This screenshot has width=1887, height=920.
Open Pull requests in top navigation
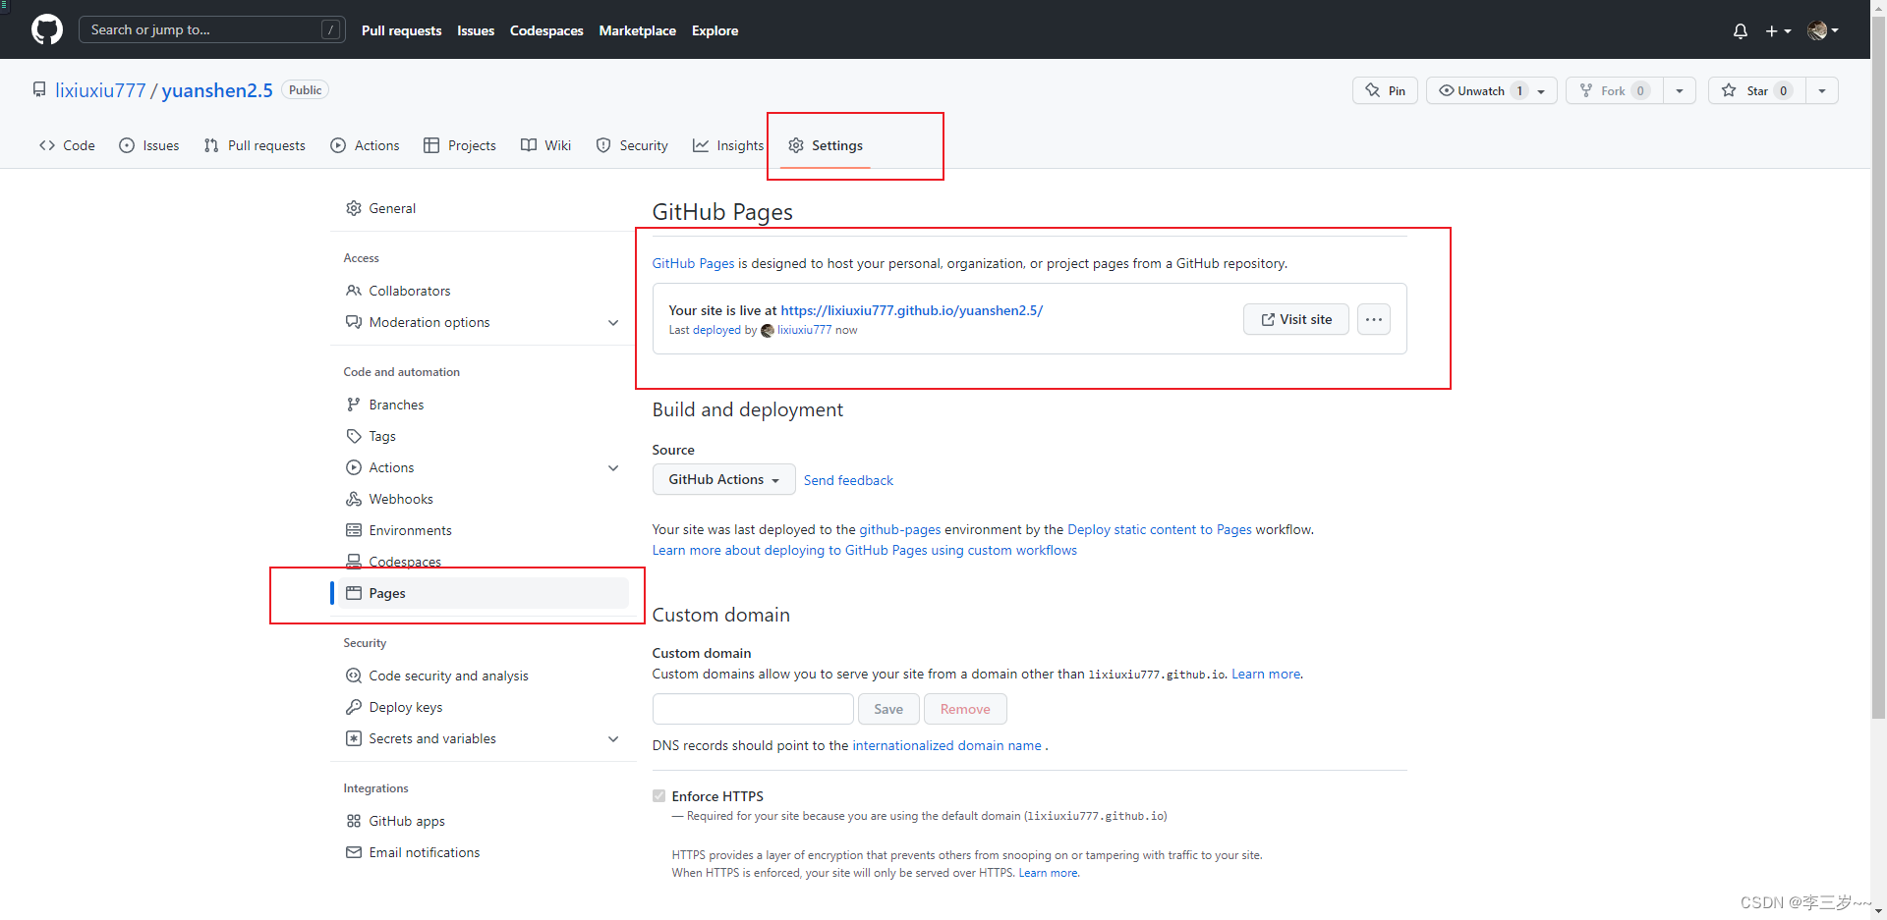(401, 30)
